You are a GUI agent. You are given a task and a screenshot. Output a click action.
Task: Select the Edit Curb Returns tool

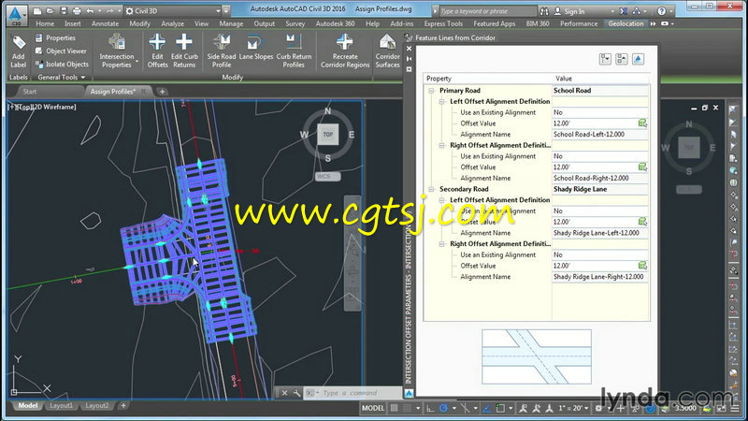click(x=184, y=51)
